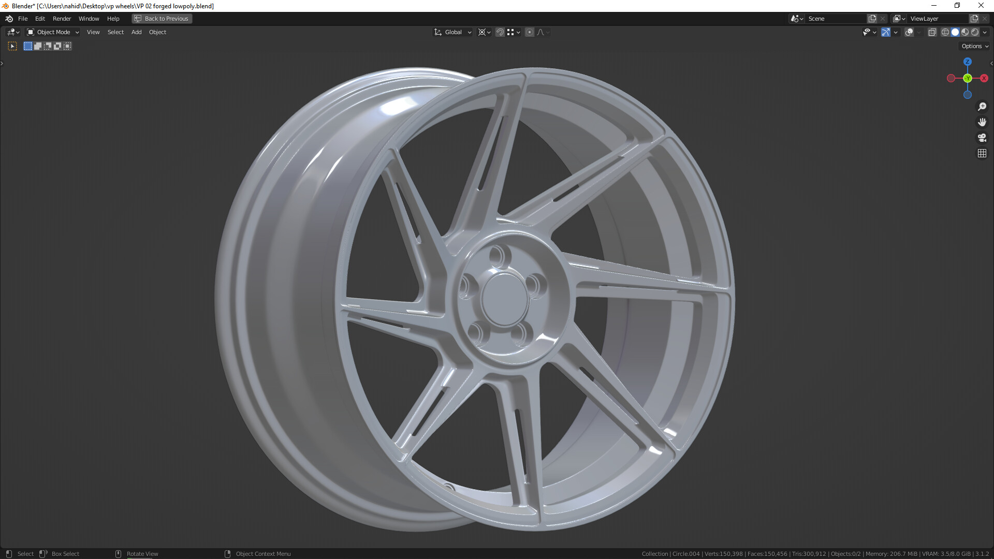Open the Object Mode dropdown
Viewport: 994px width, 559px height.
53,32
